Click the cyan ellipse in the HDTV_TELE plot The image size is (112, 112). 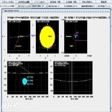(x=25, y=81)
